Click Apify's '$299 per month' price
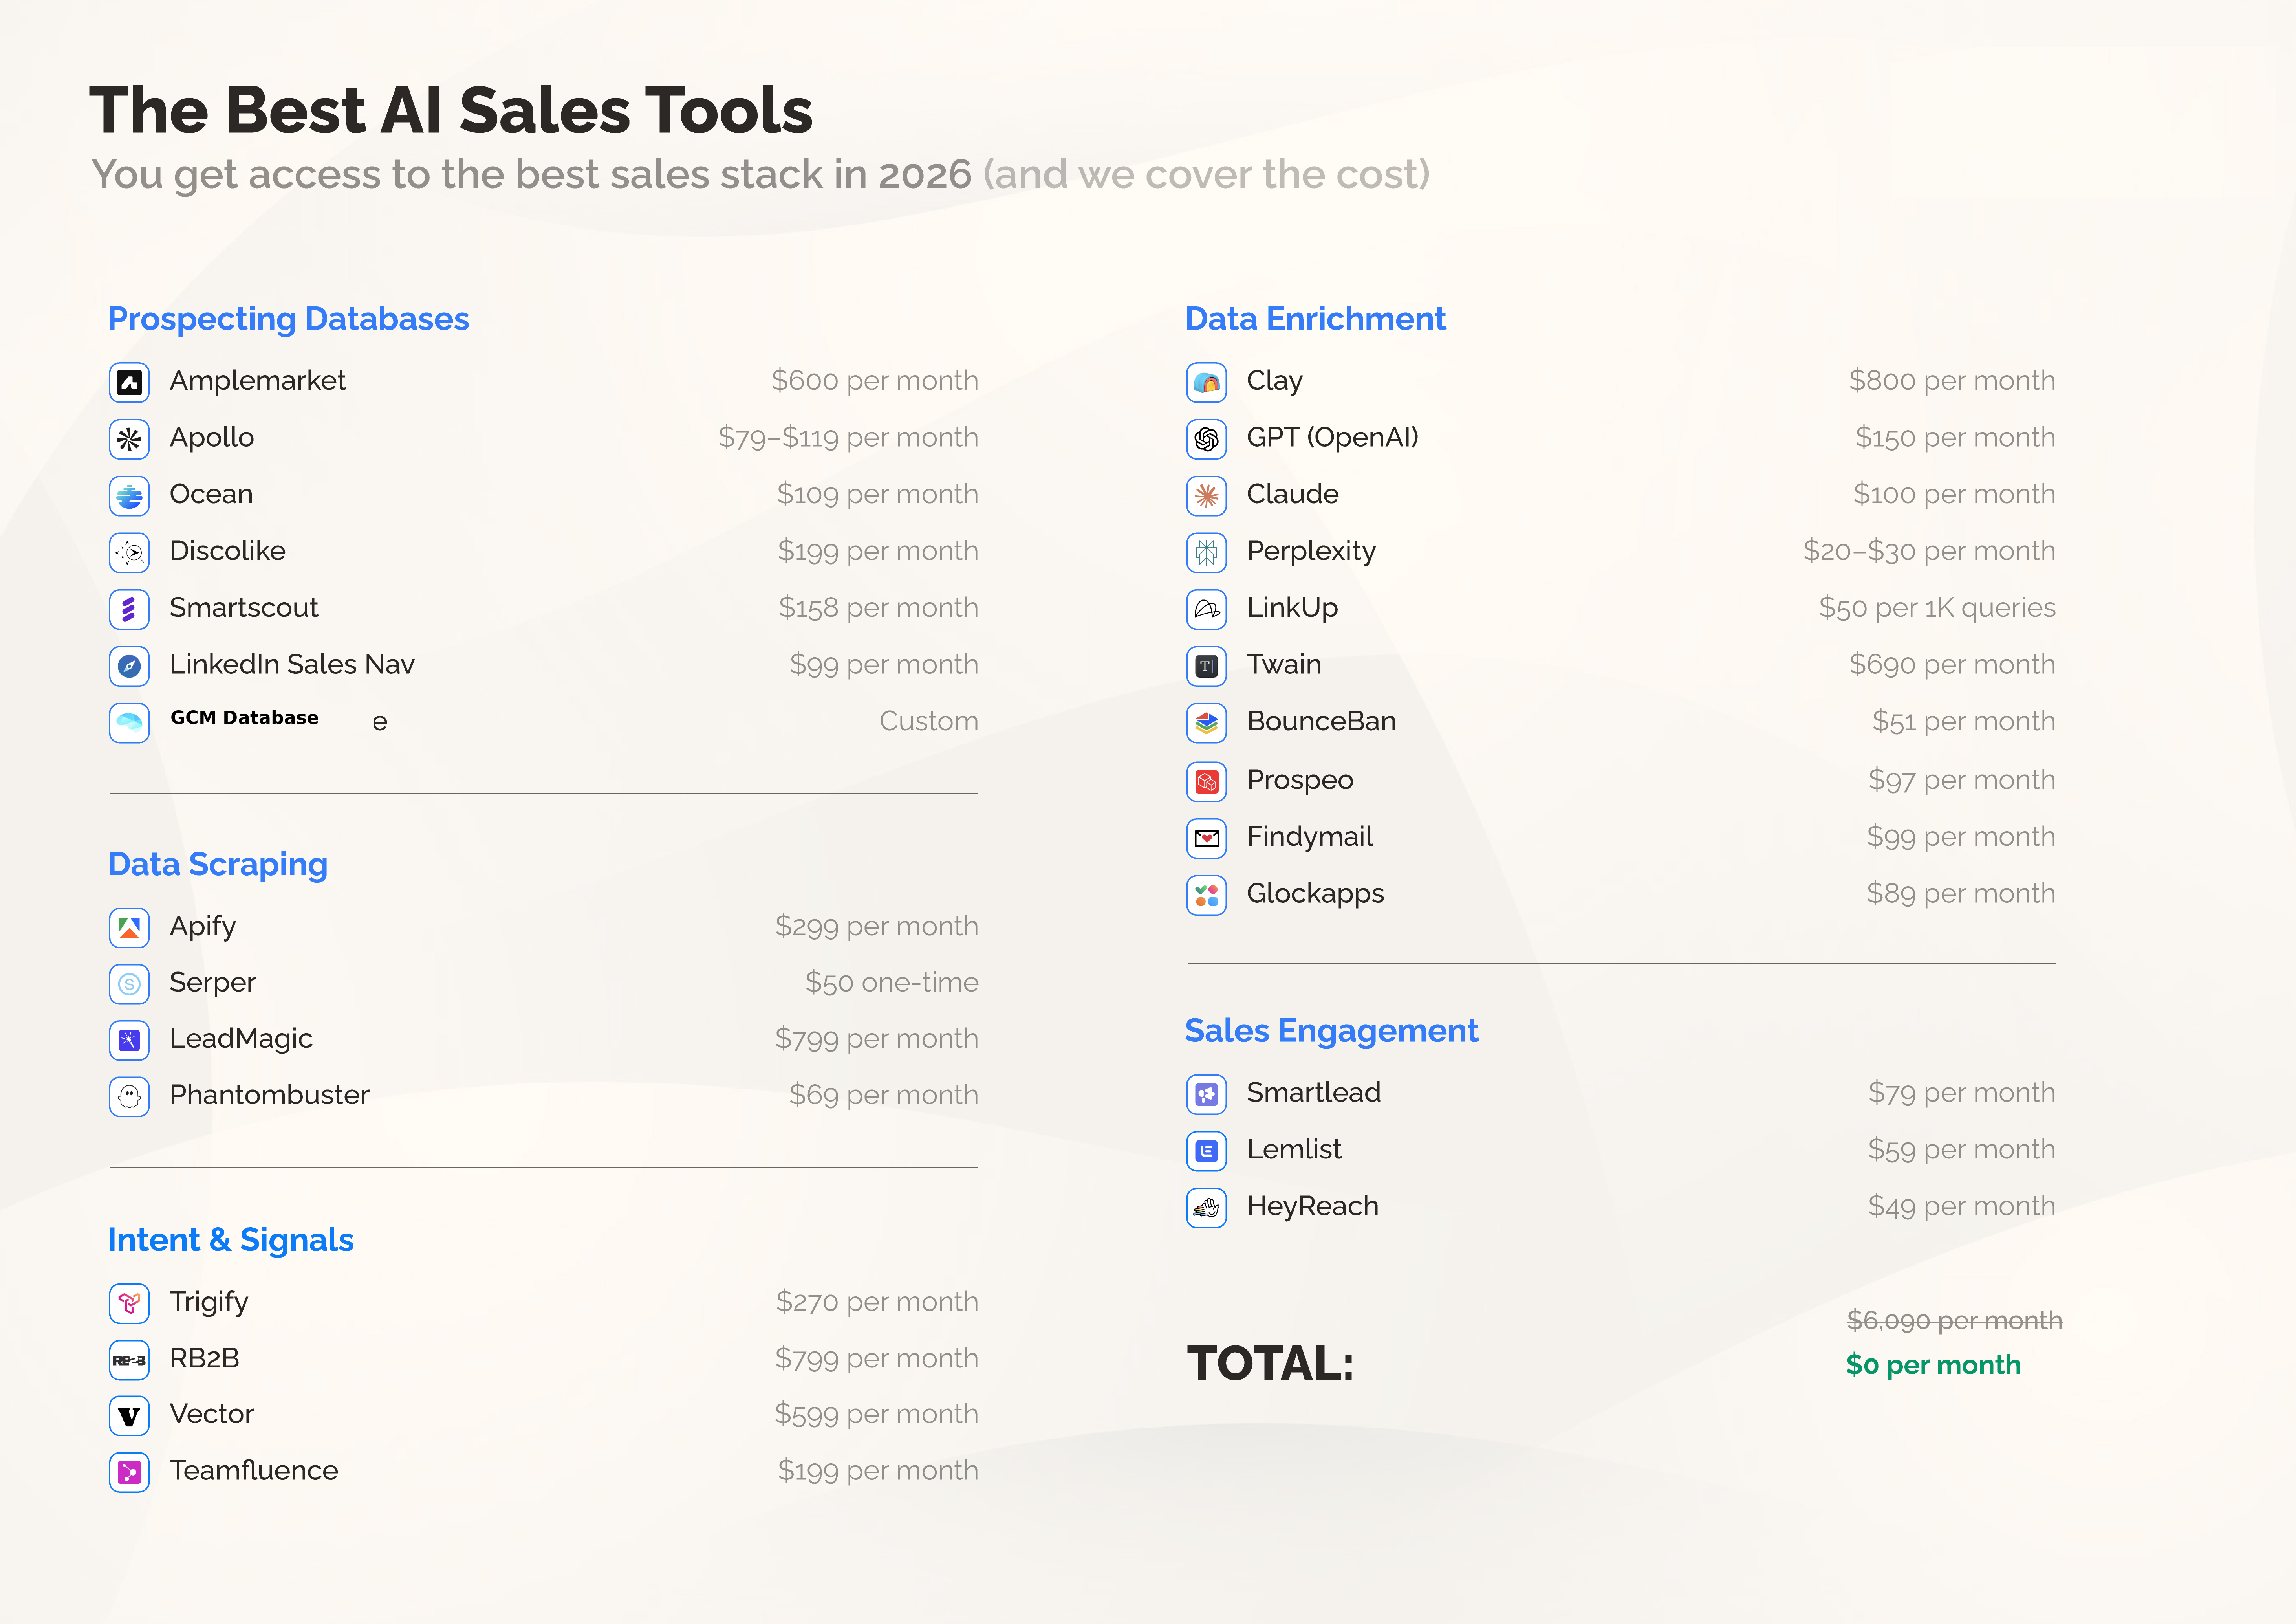This screenshot has width=2296, height=1624. [x=877, y=927]
